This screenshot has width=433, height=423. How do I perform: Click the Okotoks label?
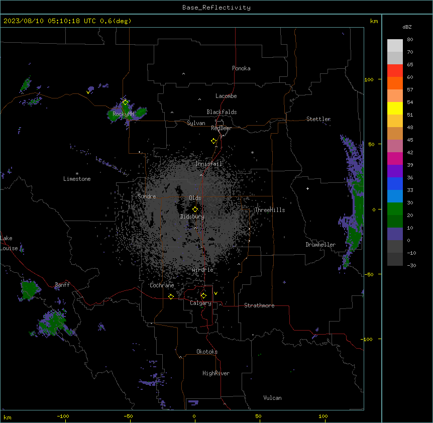tap(207, 352)
